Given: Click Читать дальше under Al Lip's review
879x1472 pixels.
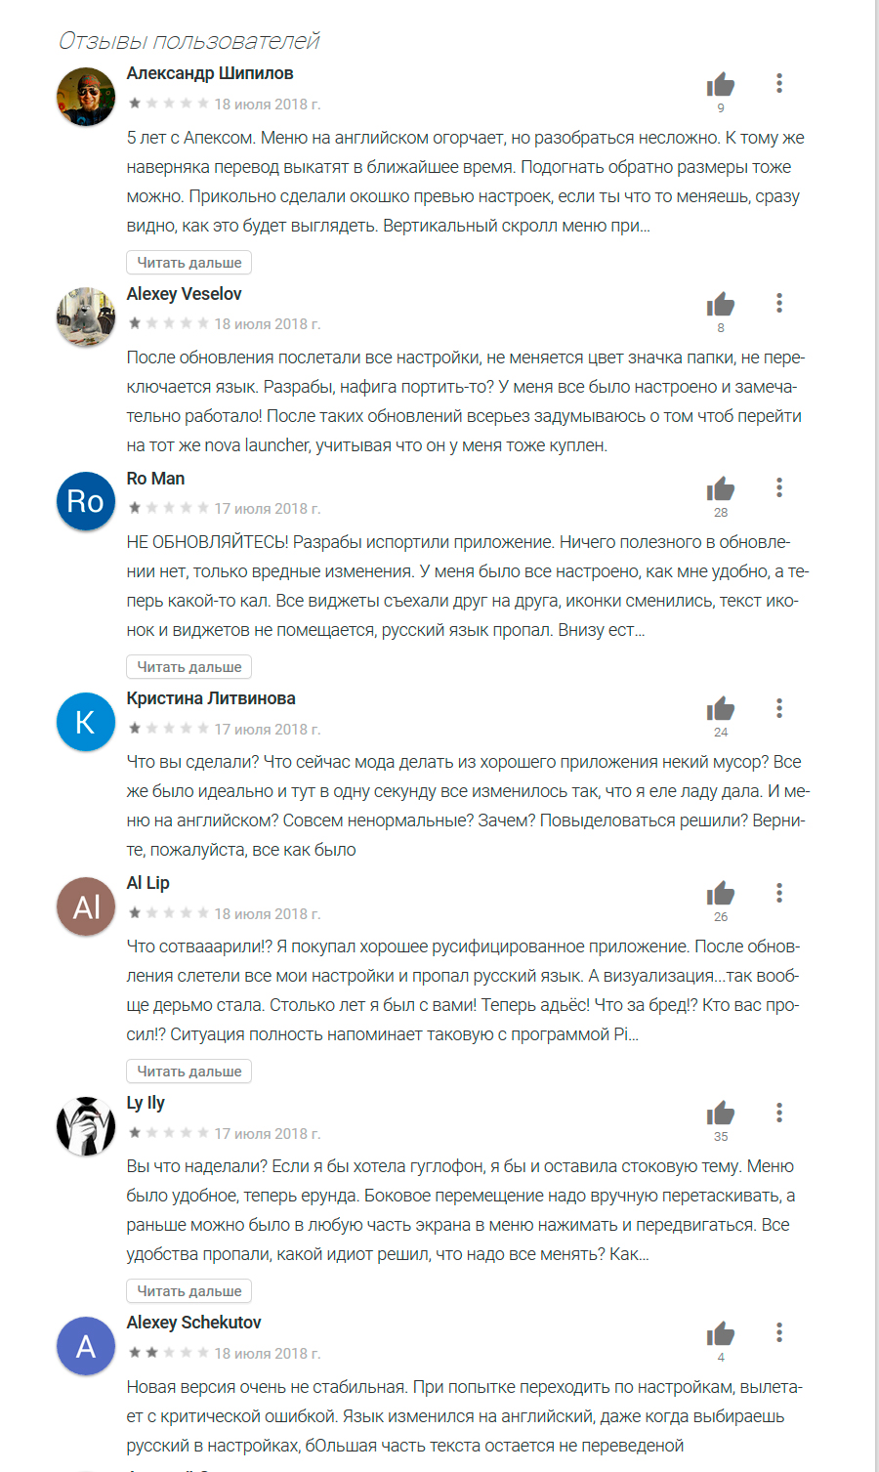Looking at the screenshot, I should (189, 1072).
